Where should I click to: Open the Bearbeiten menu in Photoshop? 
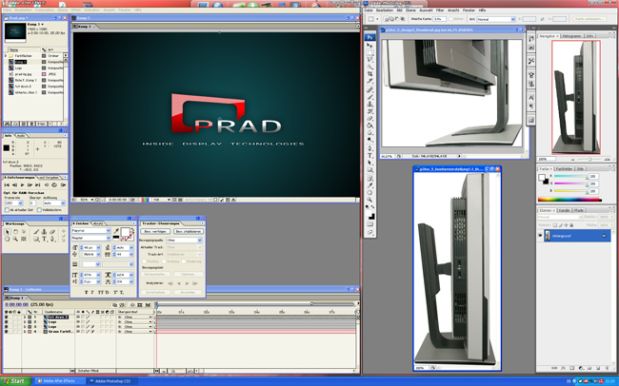point(385,10)
